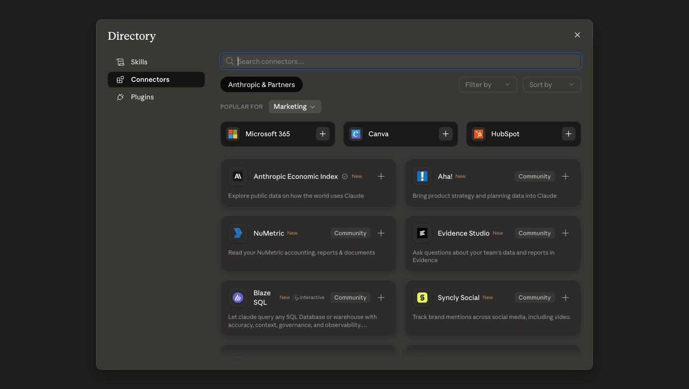
Task: Click "Explore public data on how the world uses Claude"
Action: click(x=296, y=196)
